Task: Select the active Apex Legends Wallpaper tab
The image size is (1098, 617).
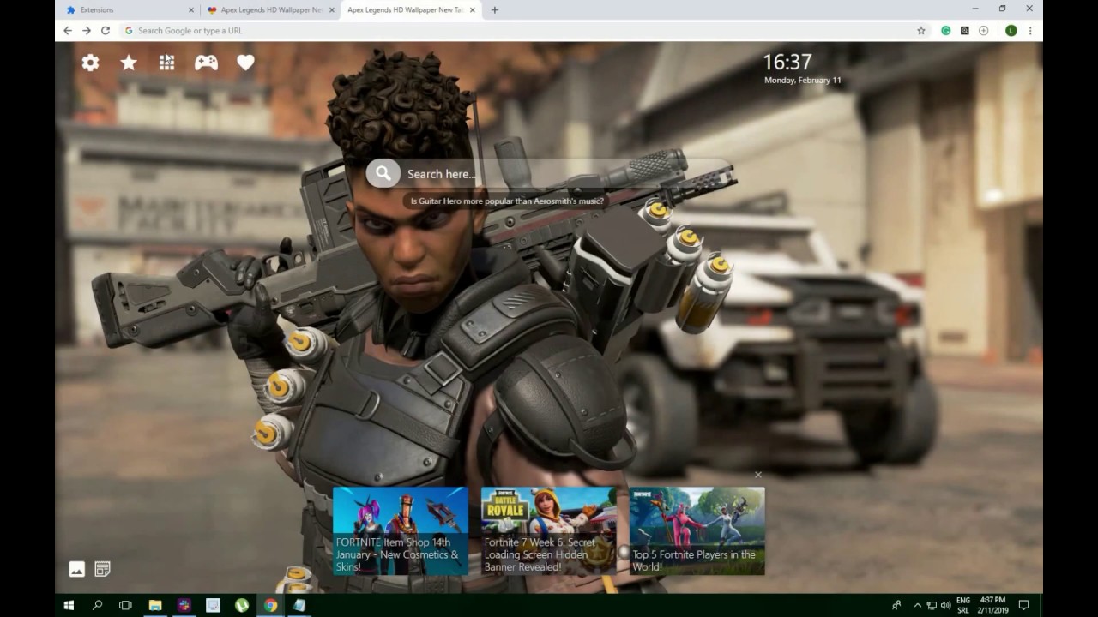Action: (x=412, y=10)
